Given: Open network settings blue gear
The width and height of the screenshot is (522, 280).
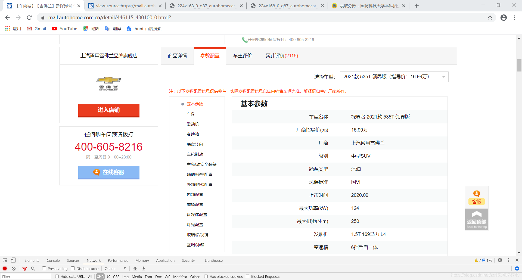Looking at the screenshot, I should point(517,269).
